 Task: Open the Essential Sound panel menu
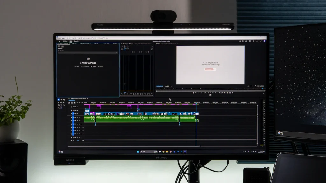(69, 44)
